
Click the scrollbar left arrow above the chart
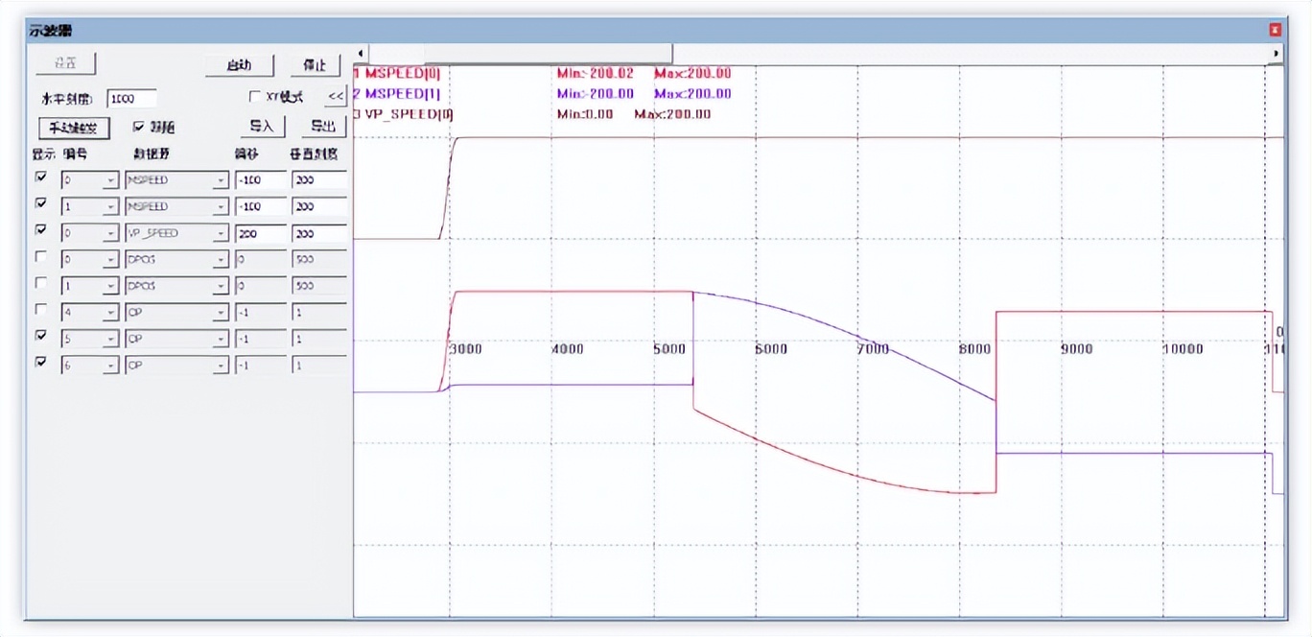pos(361,54)
